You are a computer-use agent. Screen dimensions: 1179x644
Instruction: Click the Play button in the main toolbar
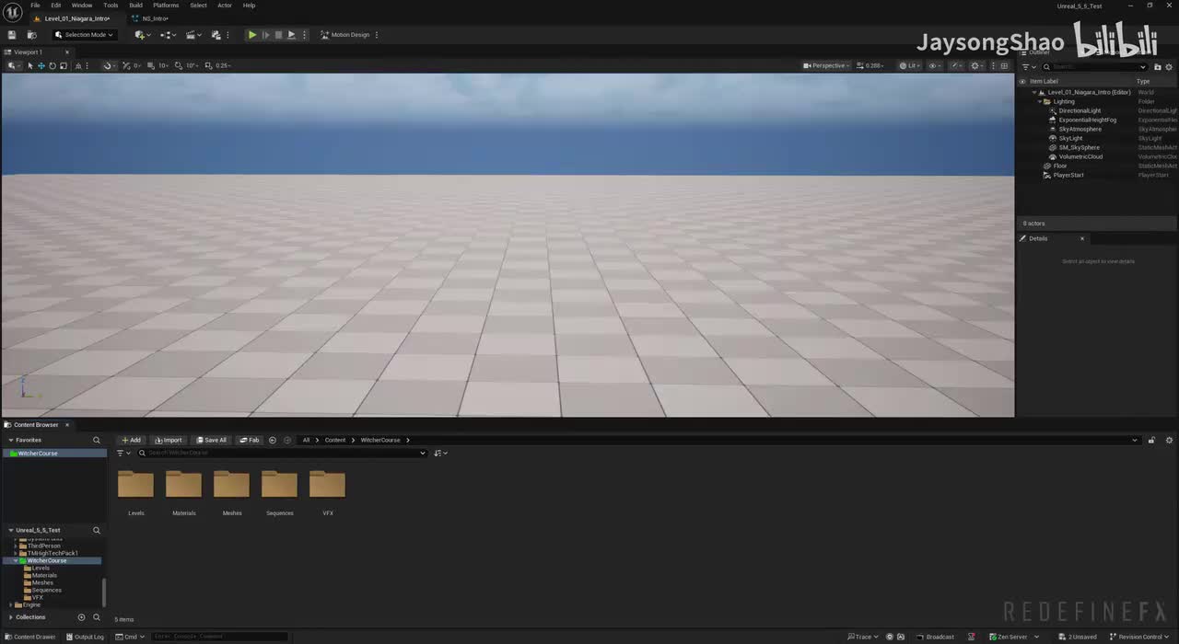pos(252,35)
